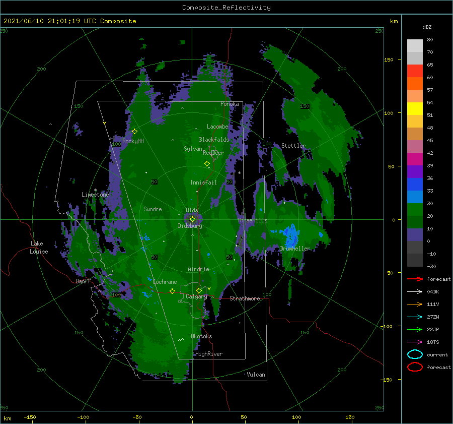Click the Calgary city label
This screenshot has height=424, width=453.
[196, 296]
